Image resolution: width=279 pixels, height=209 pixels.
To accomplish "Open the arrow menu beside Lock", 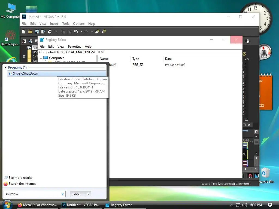I will [88, 194].
